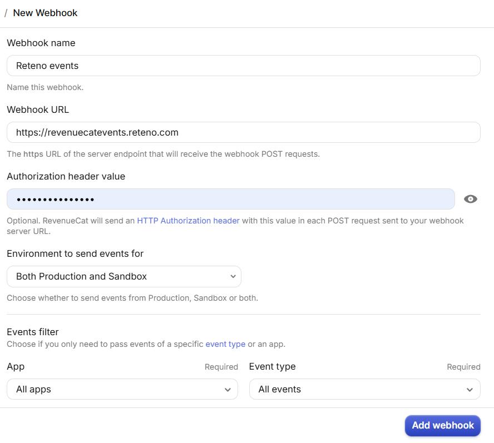
Task: Reveal the masked Authorization header value
Action: (470, 198)
